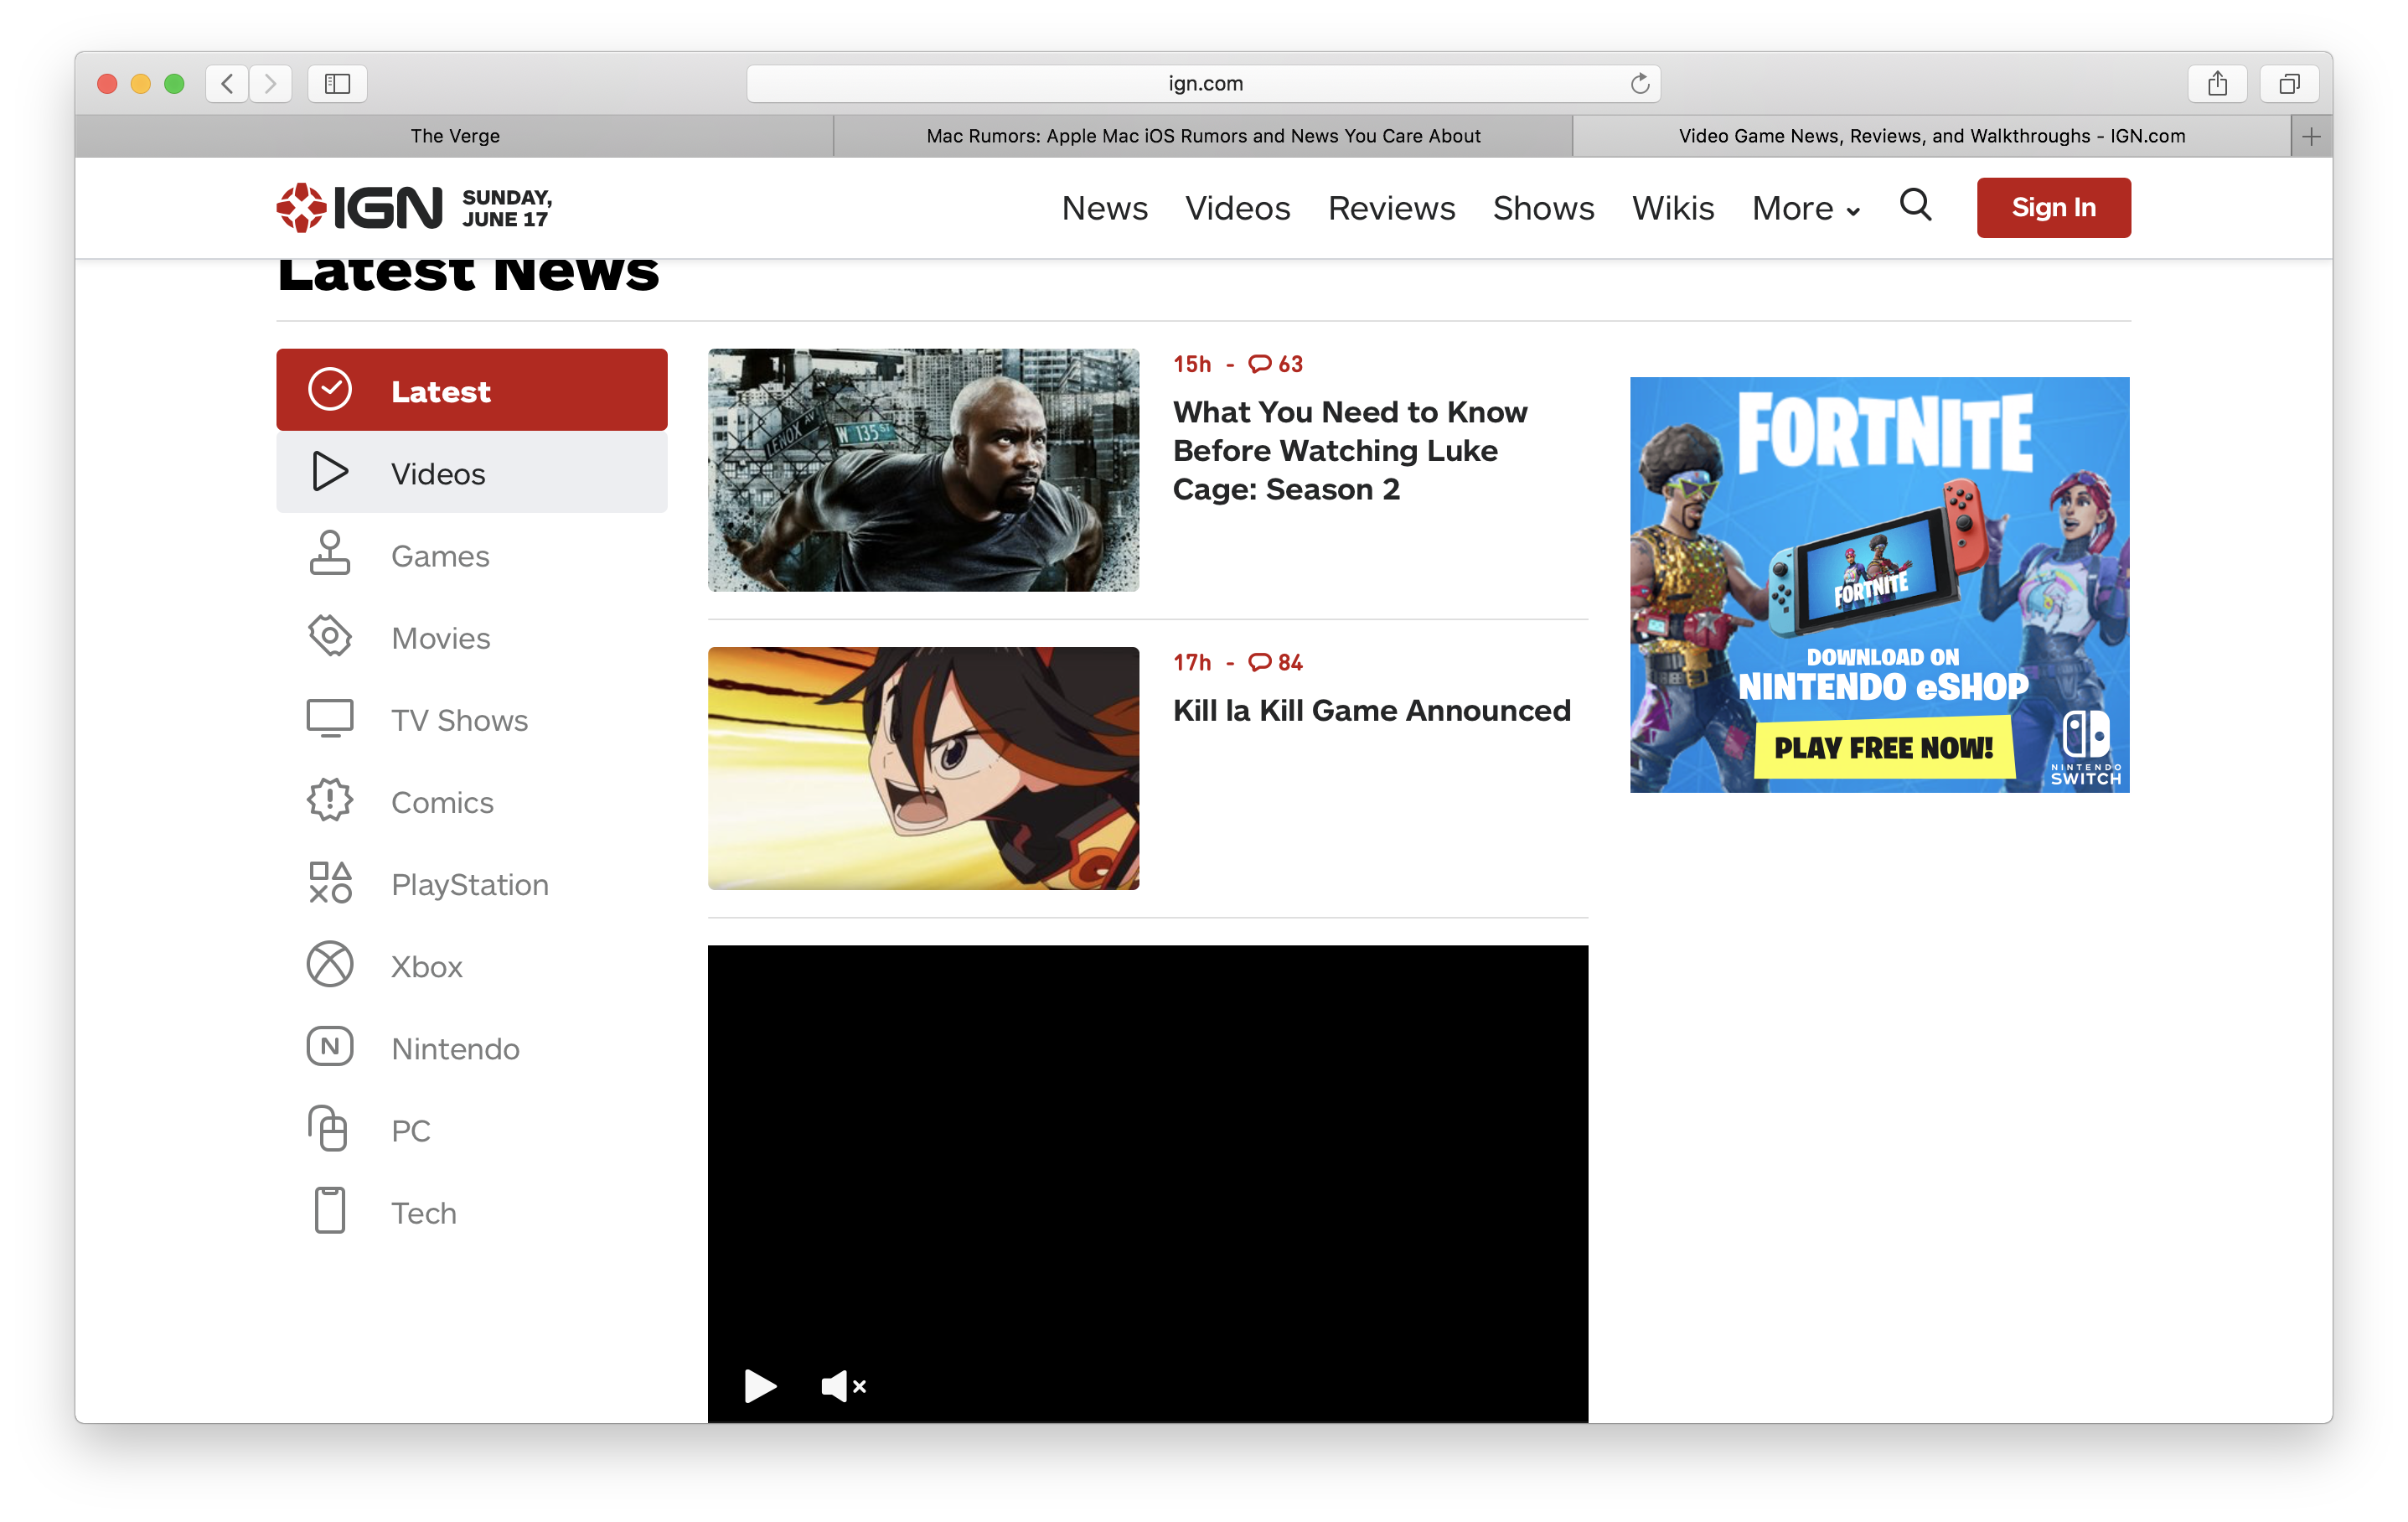Select PC label in the sidebar
This screenshot has height=1522, width=2408.
click(x=411, y=1131)
